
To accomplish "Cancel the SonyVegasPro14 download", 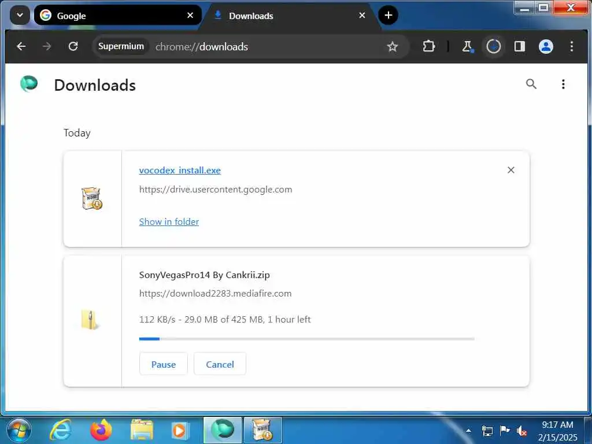I will coord(220,364).
